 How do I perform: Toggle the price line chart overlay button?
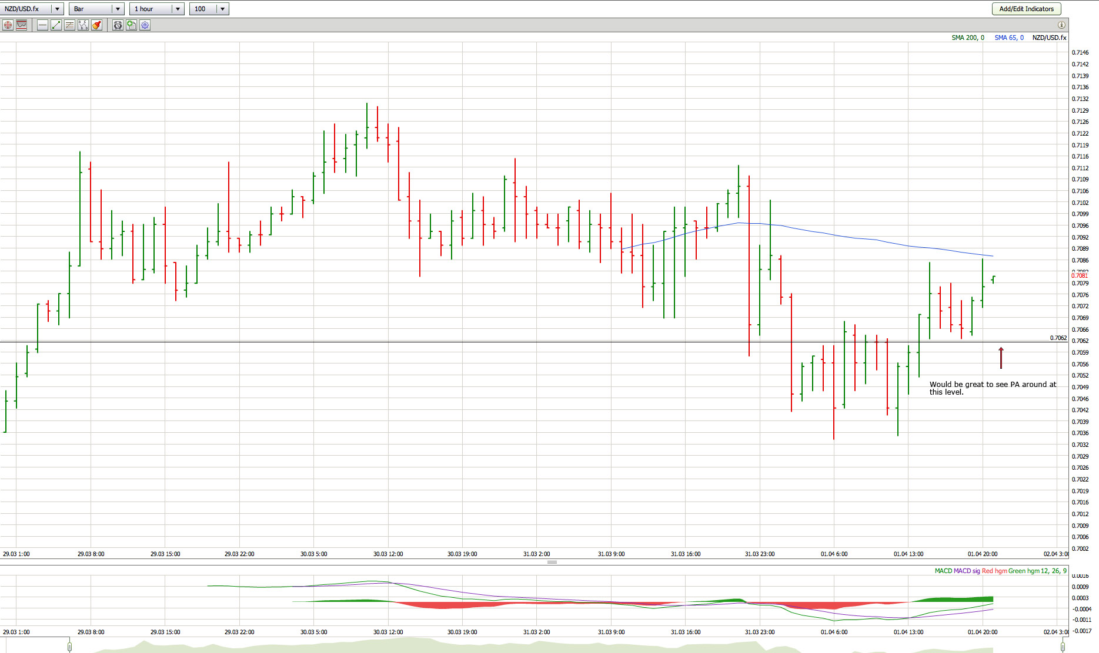click(22, 25)
